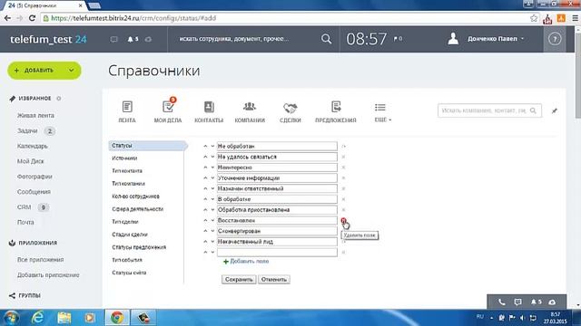
Task: Open Предложения quotes section
Action: click(336, 112)
